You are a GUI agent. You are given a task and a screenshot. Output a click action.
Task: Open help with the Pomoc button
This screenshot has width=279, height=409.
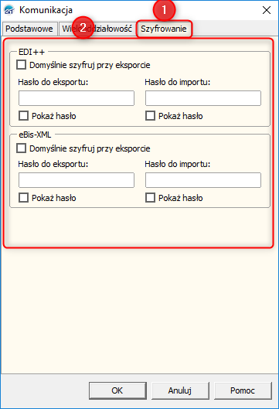click(x=243, y=390)
